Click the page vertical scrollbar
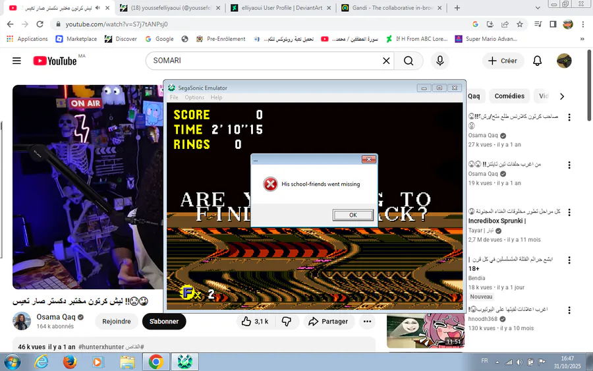 (590, 85)
